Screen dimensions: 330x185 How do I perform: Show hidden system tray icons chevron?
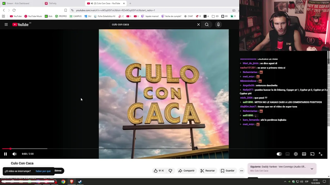tap(285, 182)
